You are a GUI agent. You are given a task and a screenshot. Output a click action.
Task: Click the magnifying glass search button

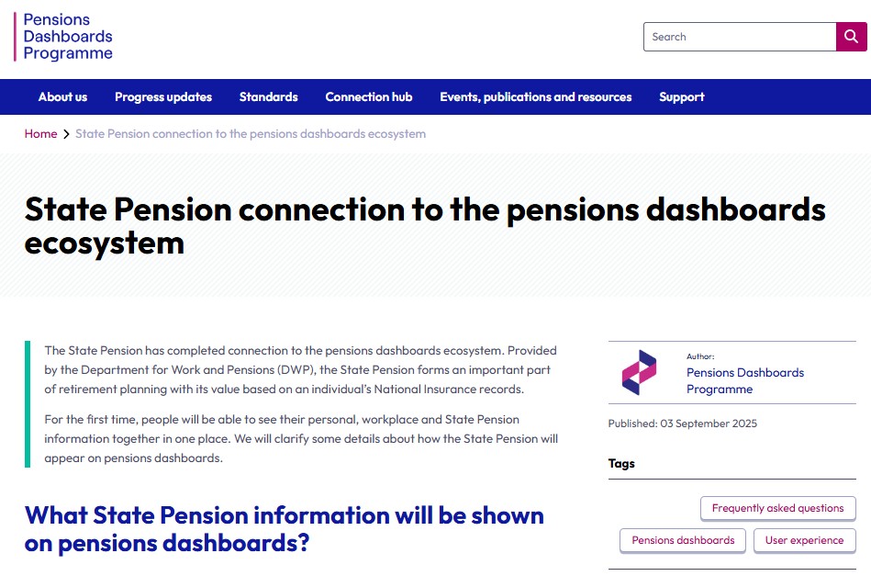point(851,37)
